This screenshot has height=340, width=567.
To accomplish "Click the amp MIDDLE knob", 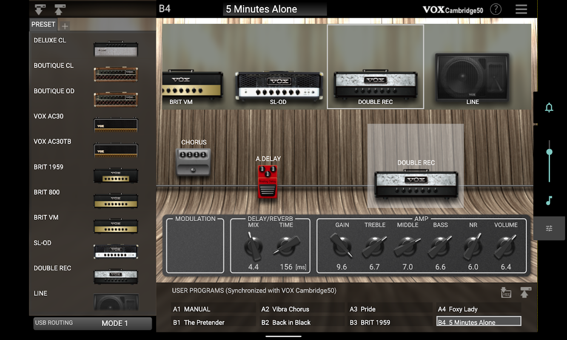I will pos(407,246).
